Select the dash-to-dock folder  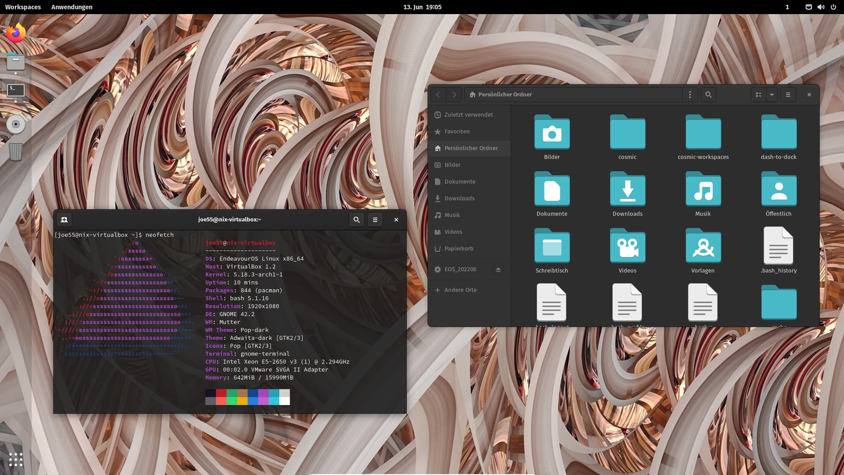click(779, 132)
